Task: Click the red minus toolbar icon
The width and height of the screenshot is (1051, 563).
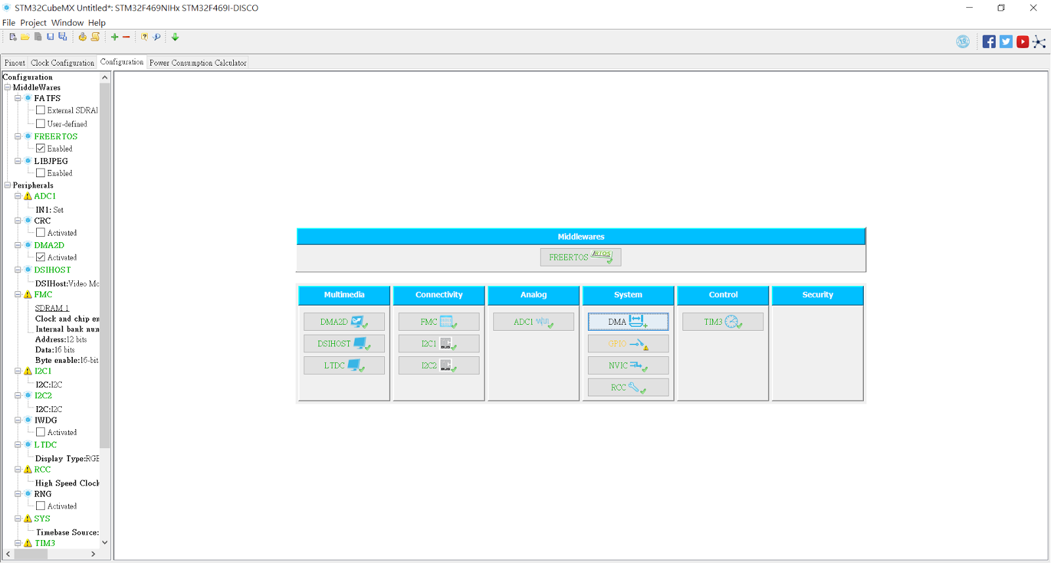Action: tap(126, 37)
